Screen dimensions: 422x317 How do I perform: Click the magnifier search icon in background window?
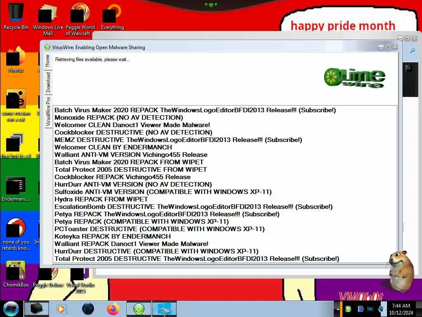413,51
